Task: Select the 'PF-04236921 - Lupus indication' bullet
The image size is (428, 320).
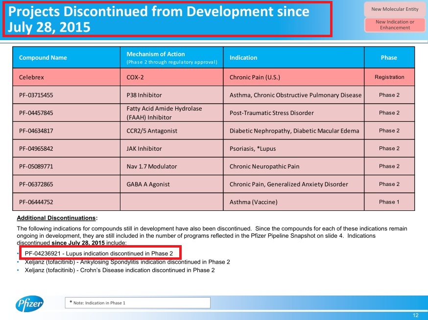Action: coord(99,253)
